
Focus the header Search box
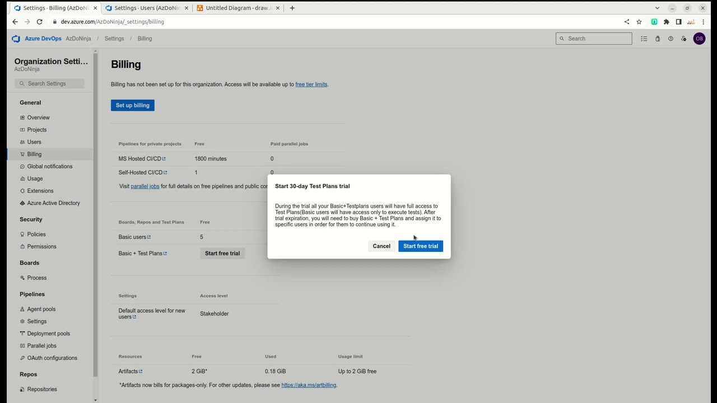[594, 39]
